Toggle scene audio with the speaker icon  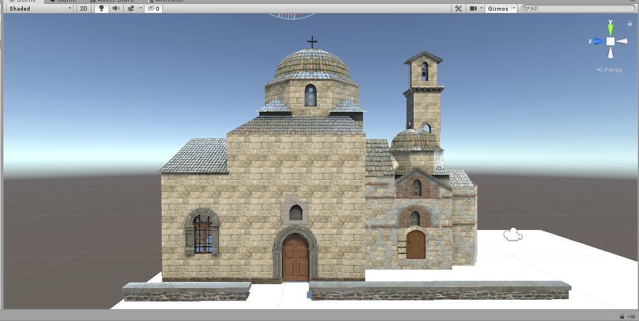coord(116,8)
